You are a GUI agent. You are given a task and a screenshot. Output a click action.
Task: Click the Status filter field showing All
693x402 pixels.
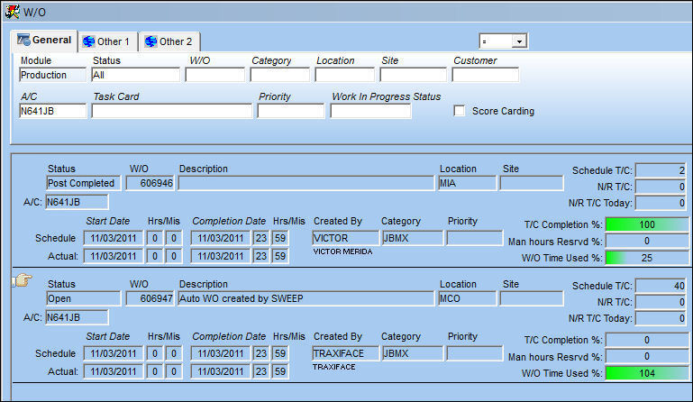pos(136,75)
